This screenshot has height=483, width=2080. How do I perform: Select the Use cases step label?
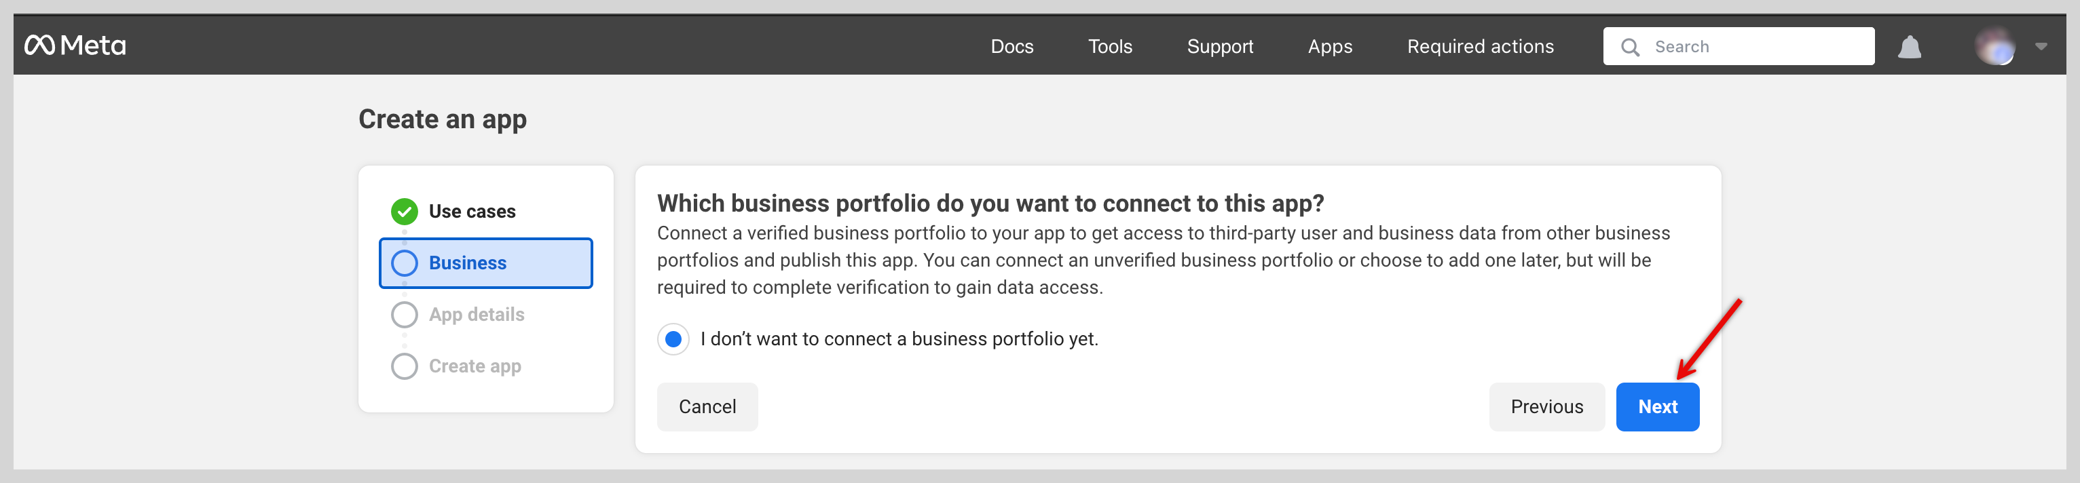click(472, 211)
